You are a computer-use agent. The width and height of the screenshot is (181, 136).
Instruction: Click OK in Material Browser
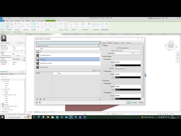point(129,103)
